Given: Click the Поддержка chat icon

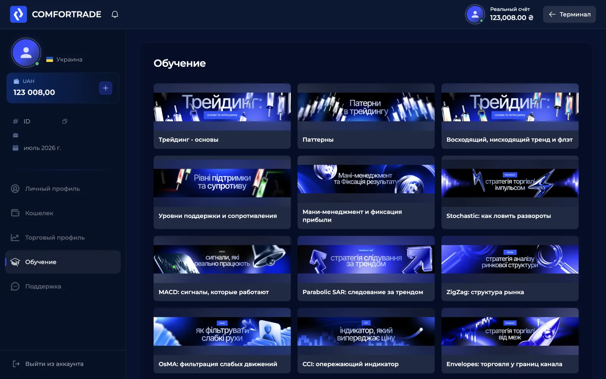Looking at the screenshot, I should tap(15, 287).
